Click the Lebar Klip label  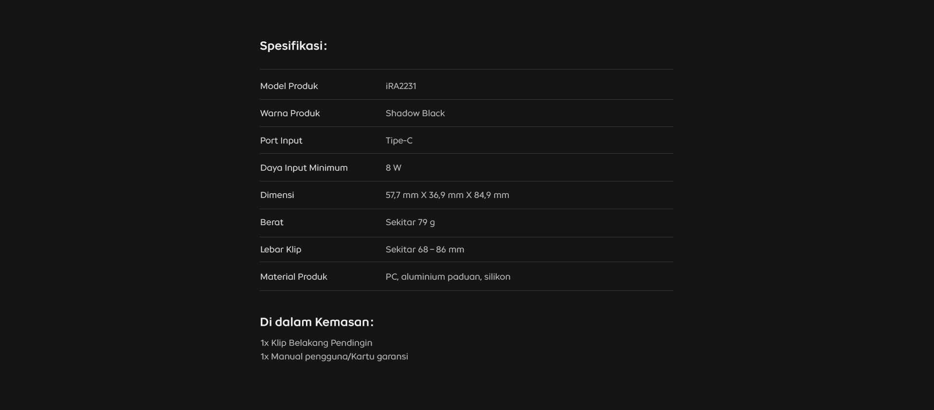point(280,250)
